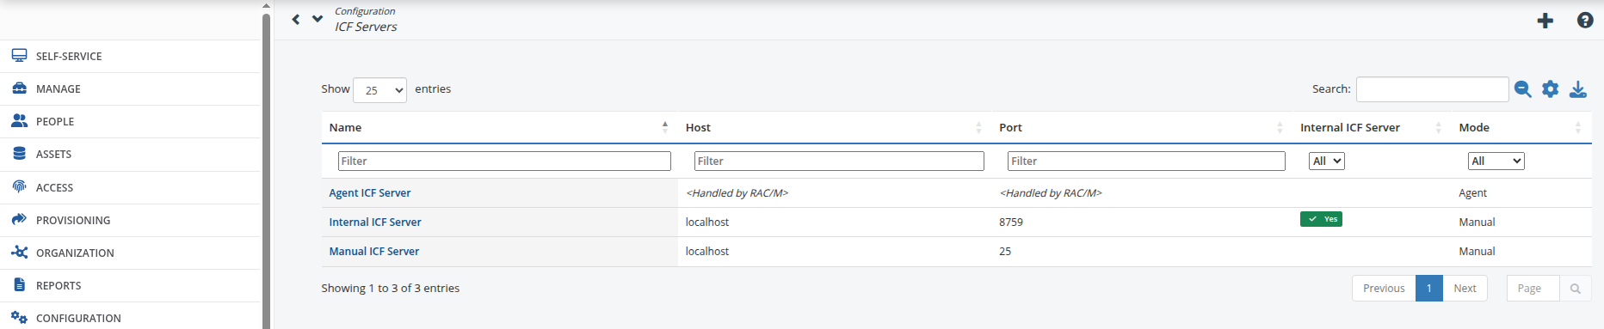Open the REPORTS menu
The image size is (1604, 329).
click(59, 285)
